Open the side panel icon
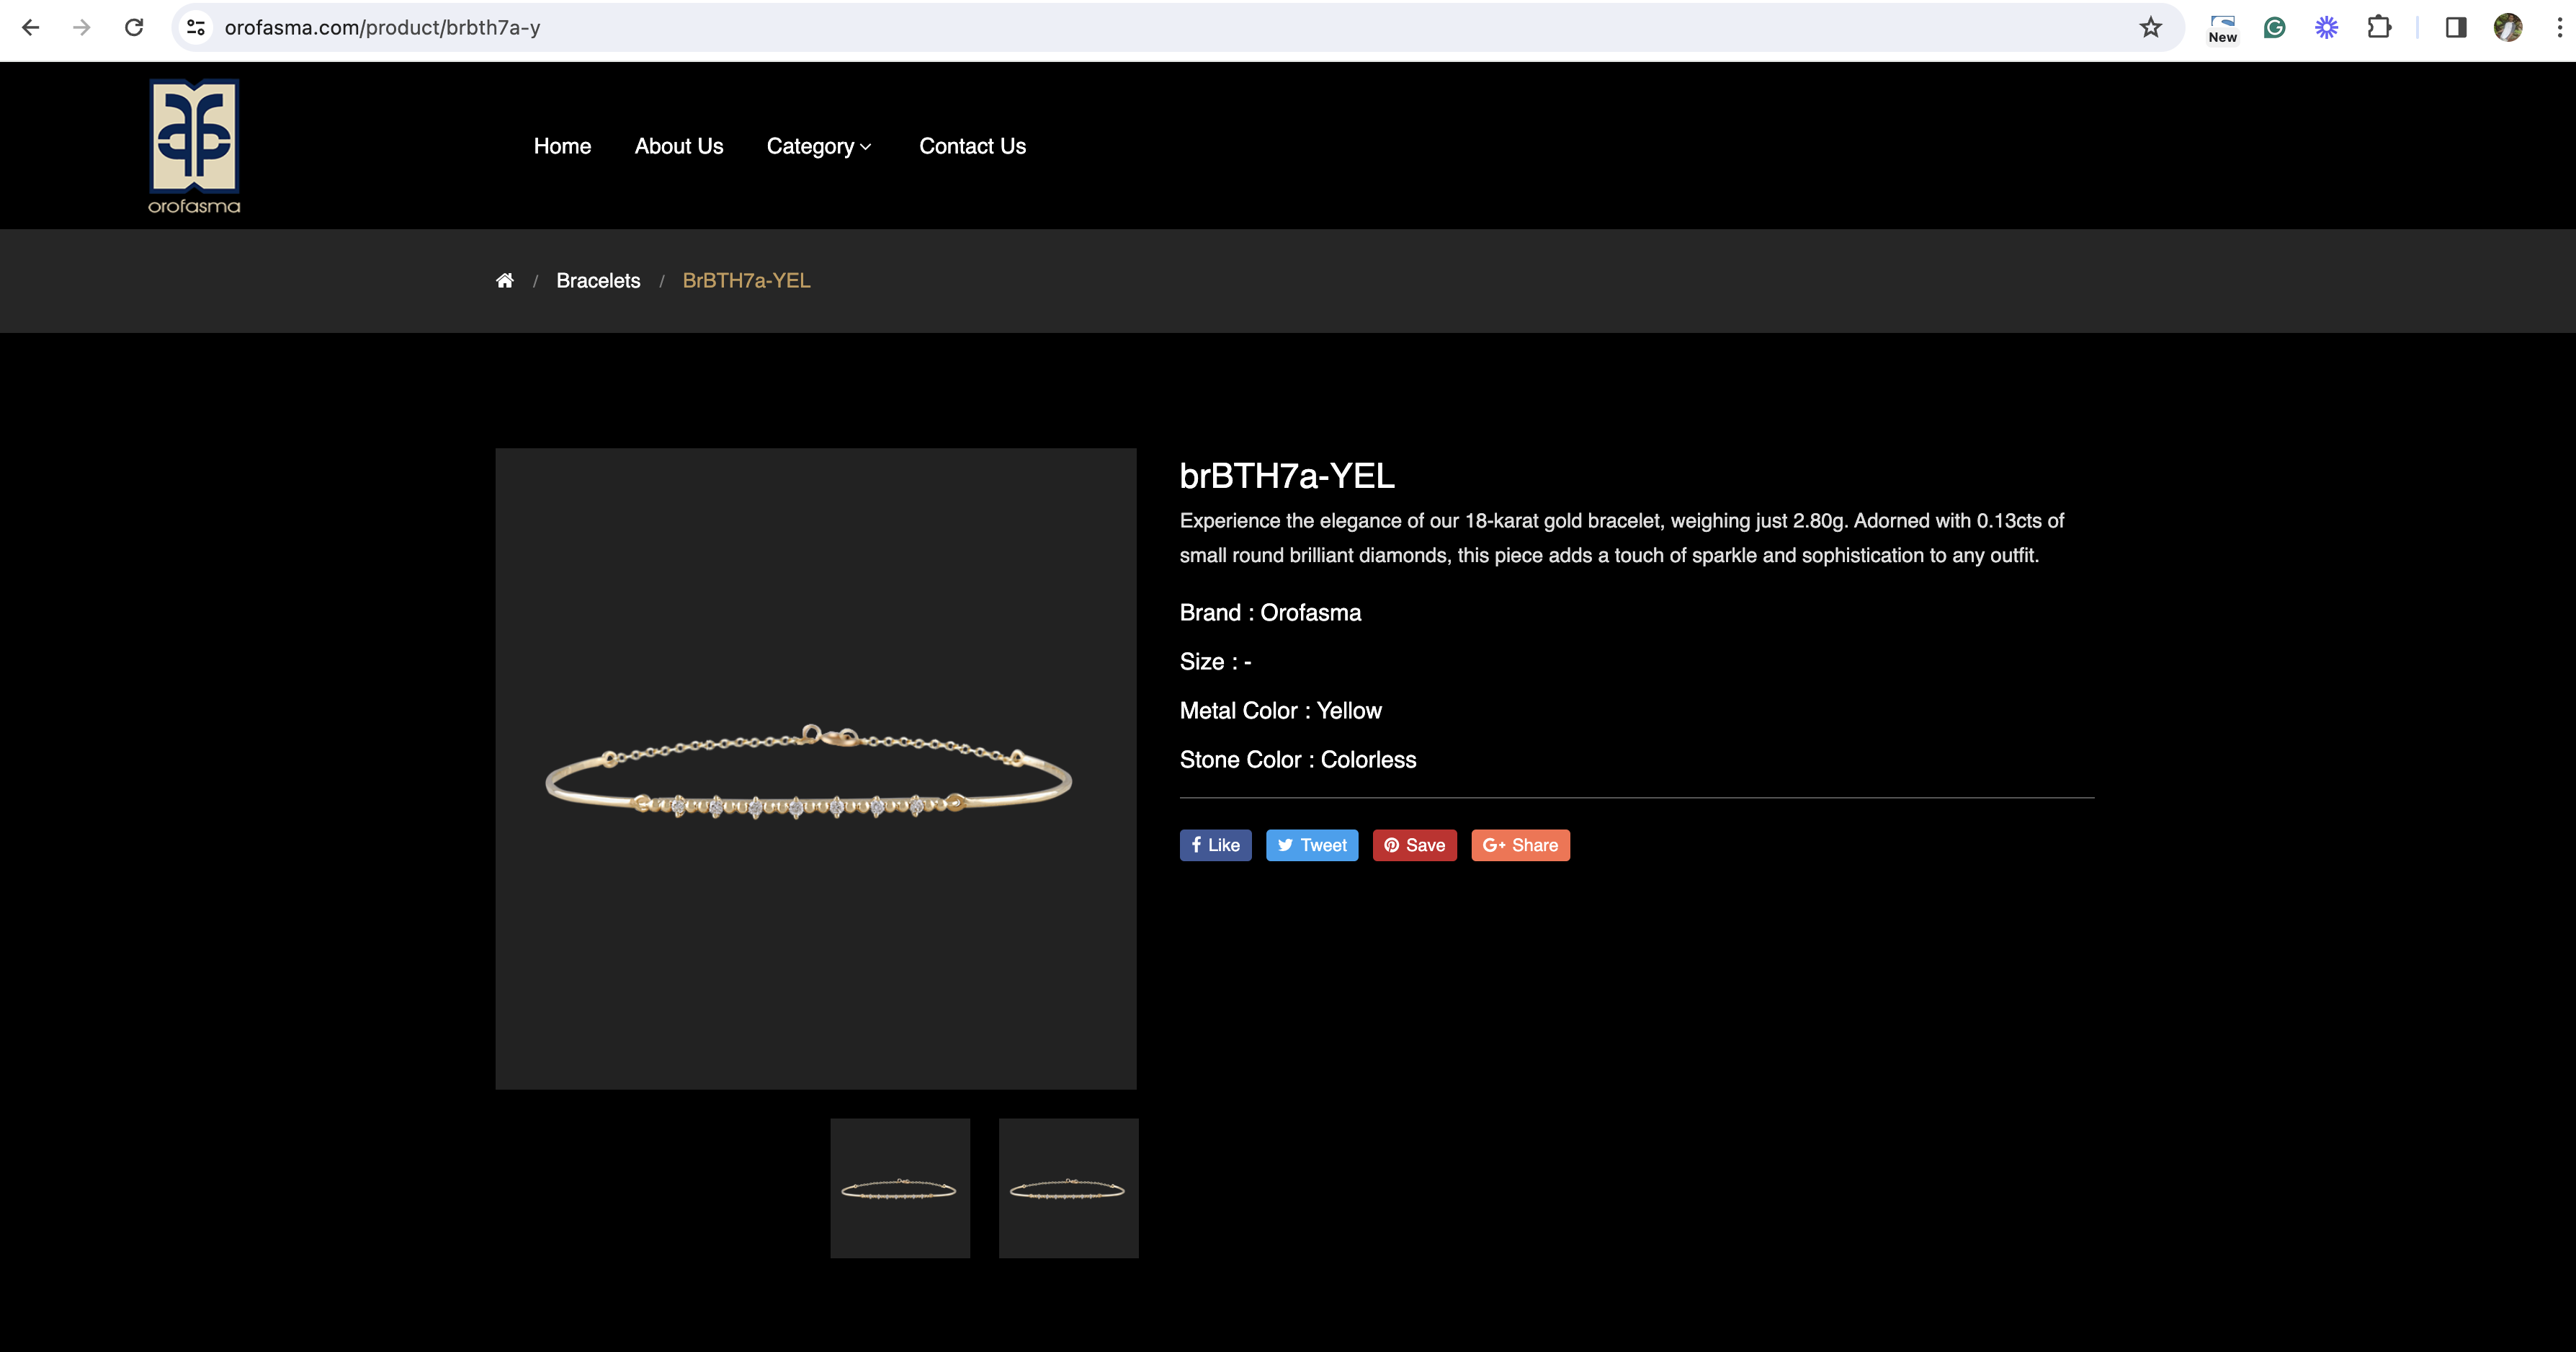 [2455, 27]
